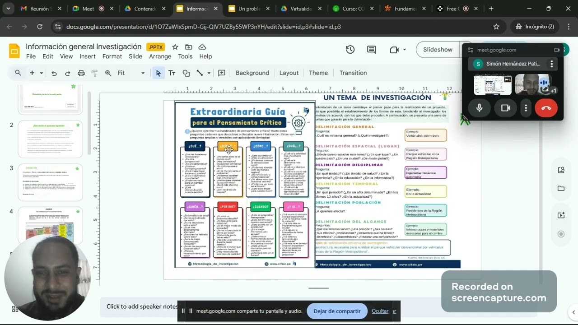The height and width of the screenshot is (325, 578).
Task: Click the search menus magnifier icon
Action: 18,73
